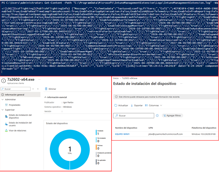Image resolution: width=219 pixels, height=172 pixels.
Task: Click the info icon beside the 7z2602-x64.exe title
Action: pos(3,81)
